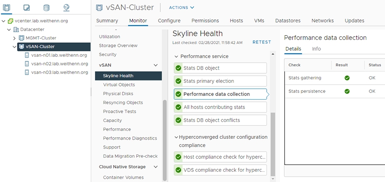Select the All hosts contributing stats check
Screen dimensions: 385x182
coord(220,107)
